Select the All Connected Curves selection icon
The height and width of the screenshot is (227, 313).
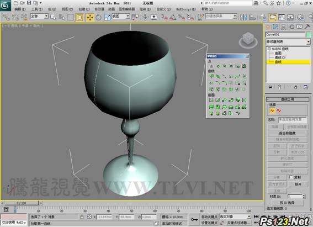pos(279,110)
